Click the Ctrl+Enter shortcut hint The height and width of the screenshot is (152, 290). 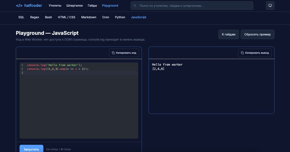(58, 150)
